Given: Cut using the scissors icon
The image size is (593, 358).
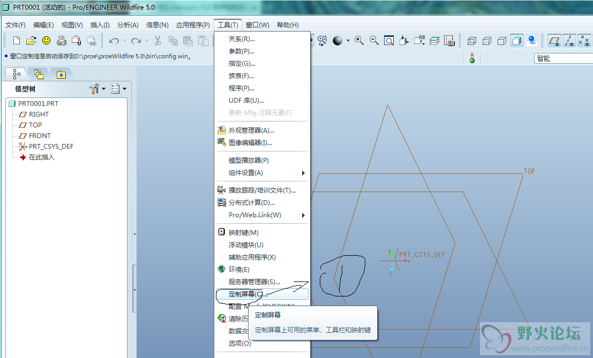Looking at the screenshot, I should click(x=157, y=41).
